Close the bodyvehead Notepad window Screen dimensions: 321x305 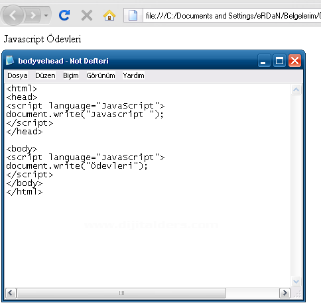click(x=294, y=60)
